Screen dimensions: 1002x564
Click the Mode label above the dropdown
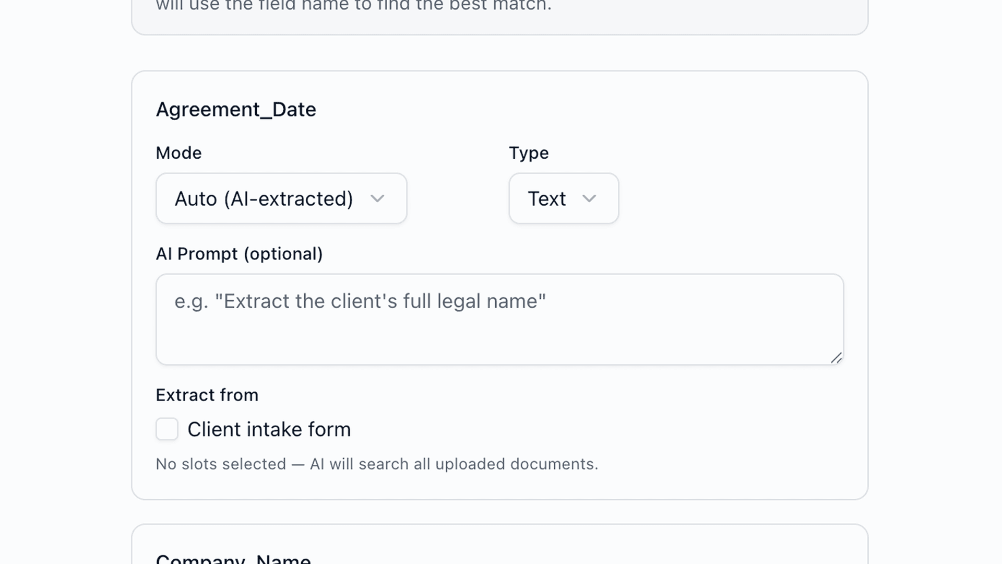178,152
